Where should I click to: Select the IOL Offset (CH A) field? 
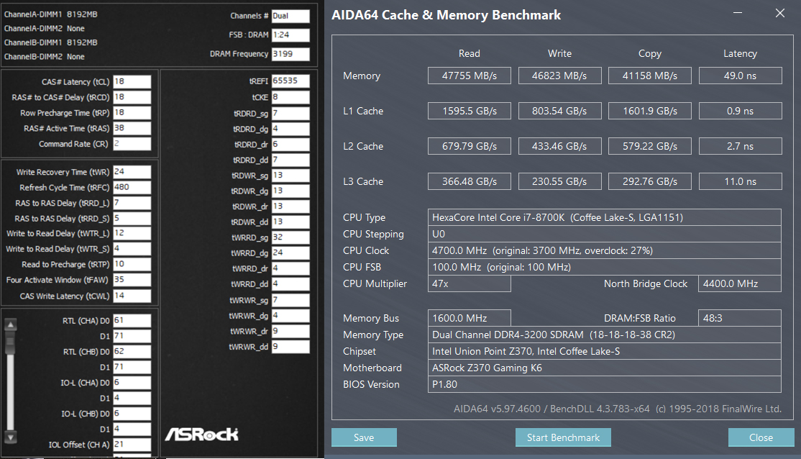(x=132, y=444)
